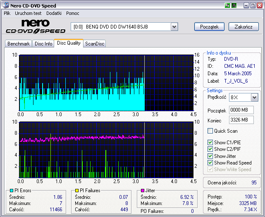Switch to the Disc Info tab
Viewport: 265px width, 217px height.
(43, 44)
